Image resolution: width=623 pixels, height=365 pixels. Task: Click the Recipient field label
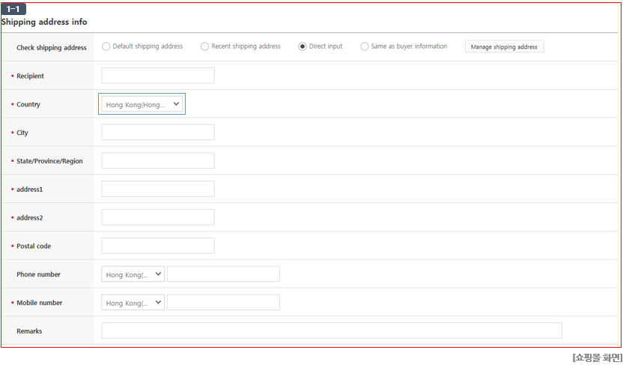[x=30, y=76]
